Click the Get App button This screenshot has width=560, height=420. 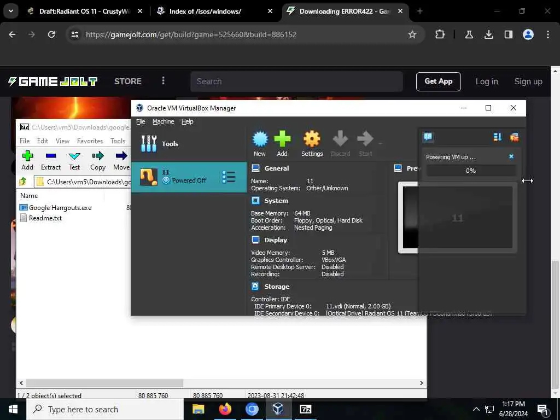[x=438, y=81]
